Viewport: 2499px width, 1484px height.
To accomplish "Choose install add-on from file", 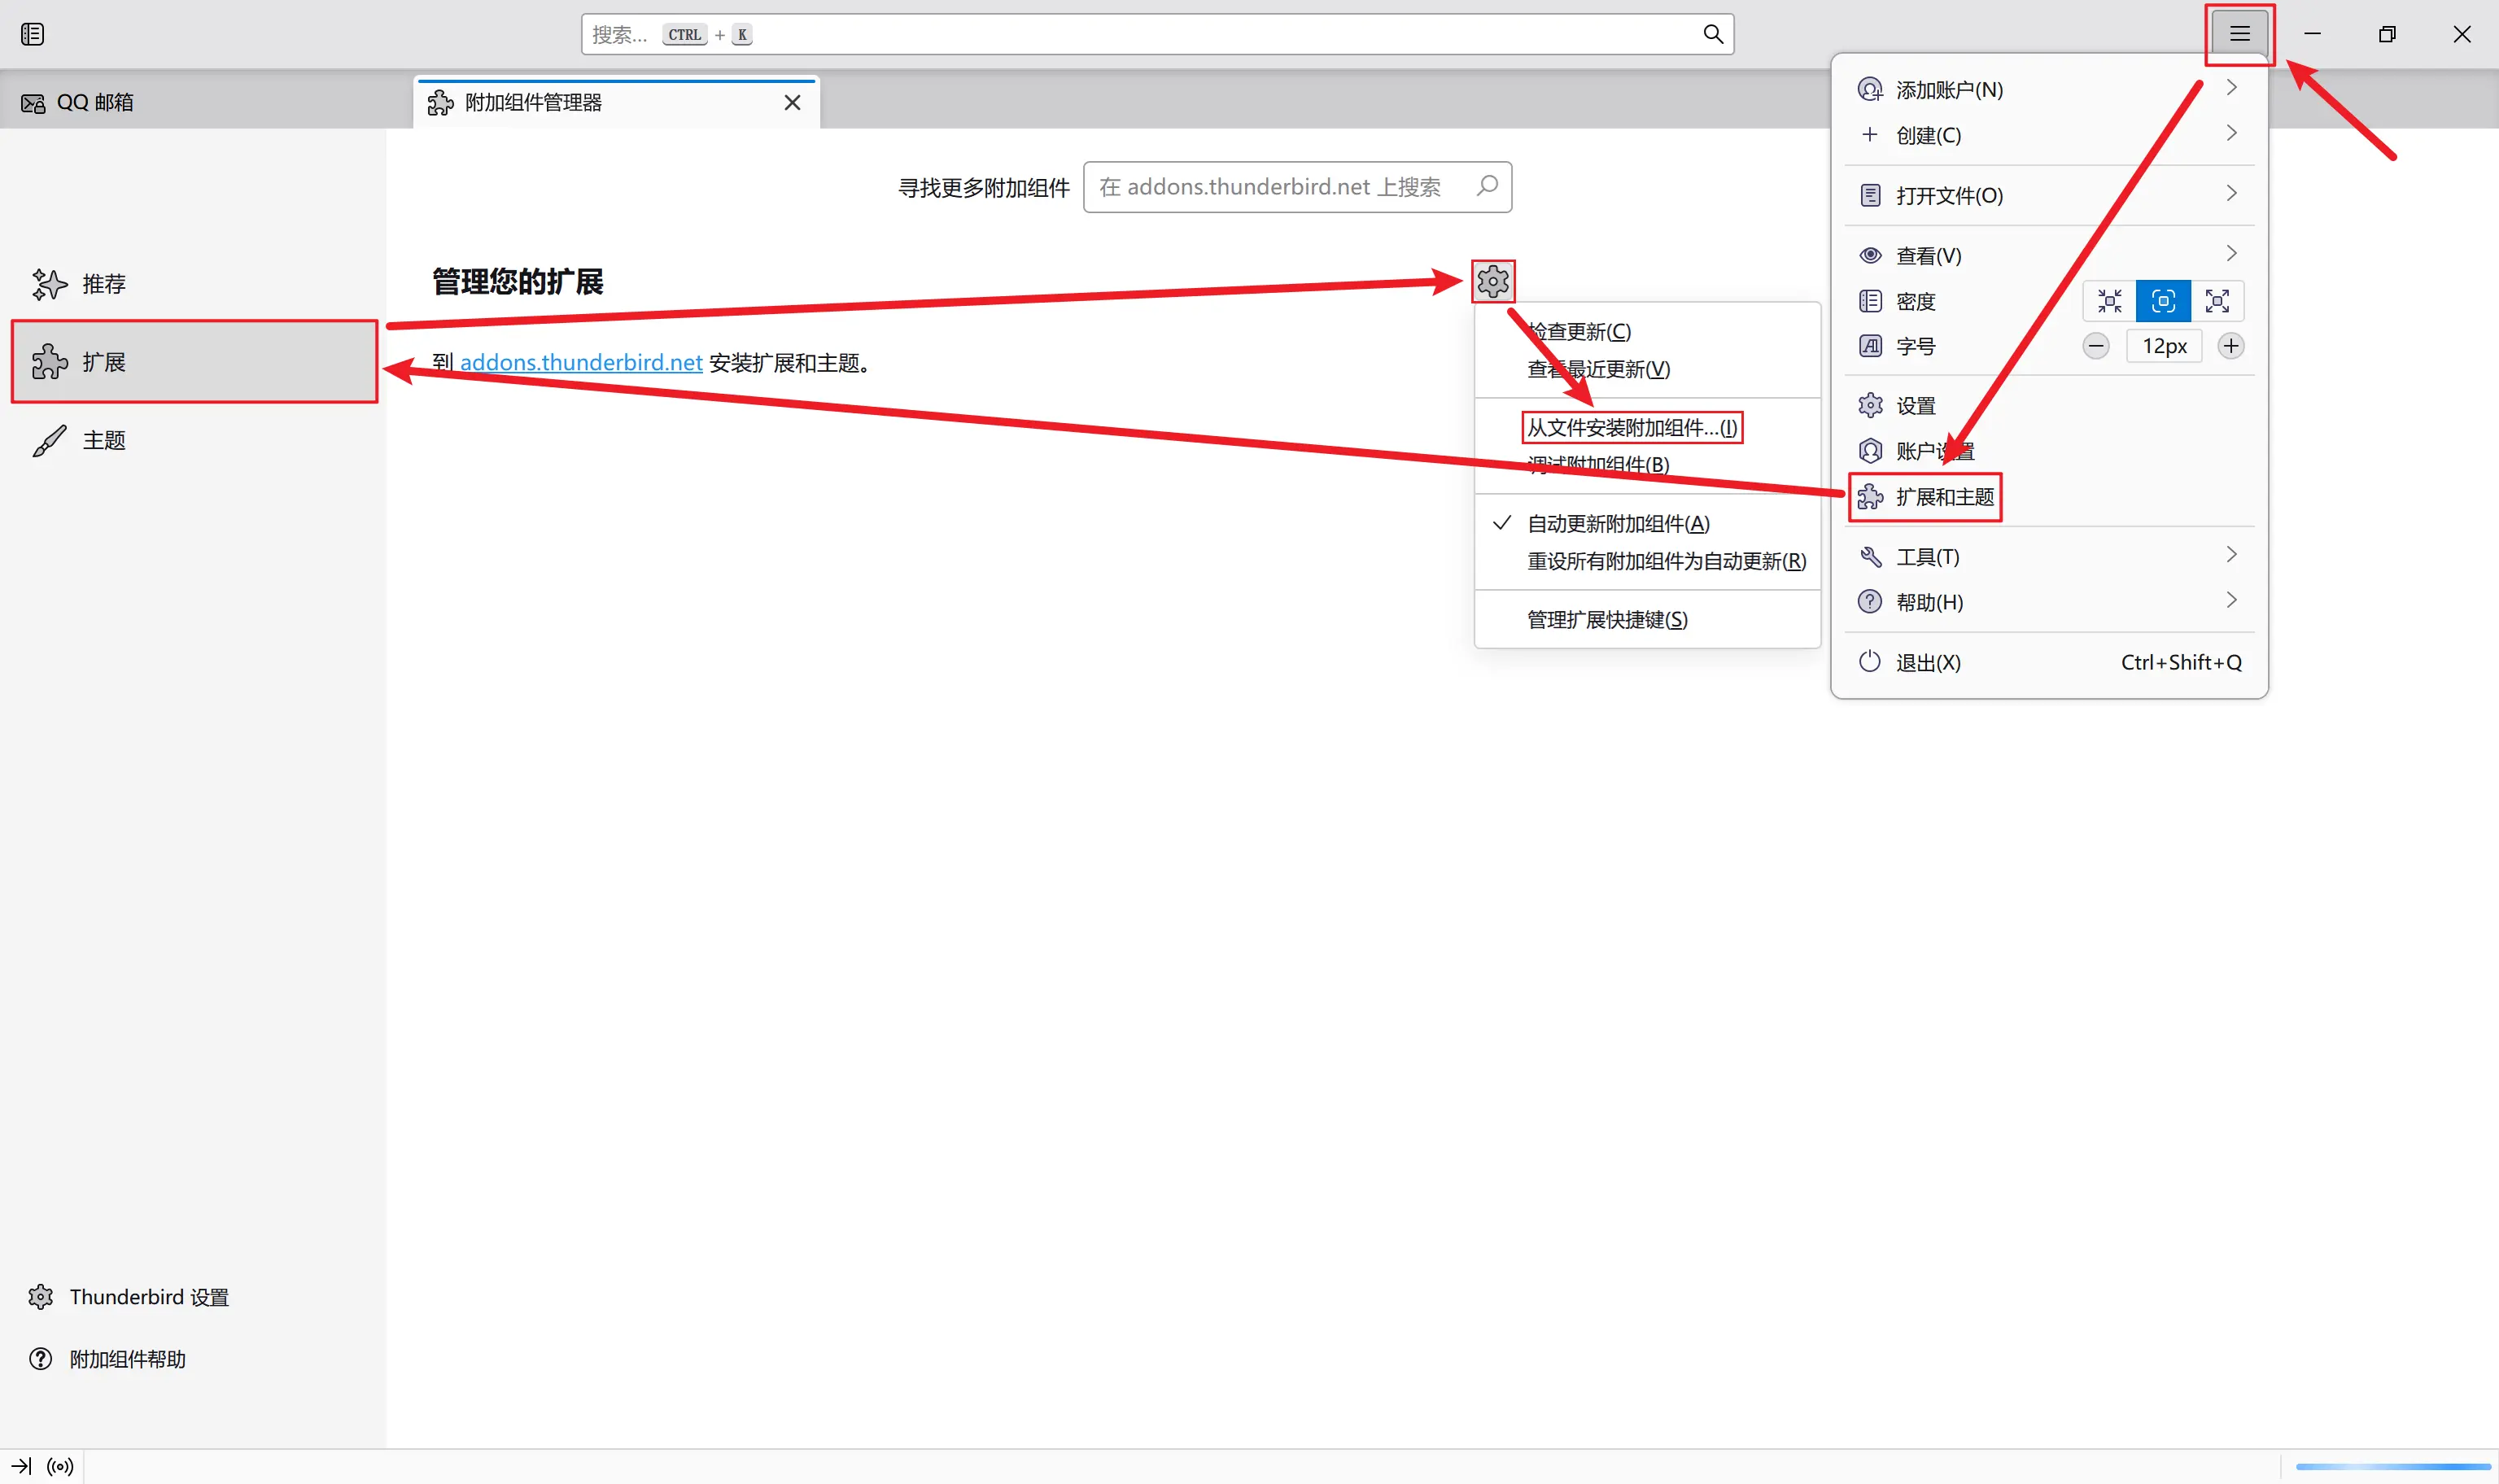I will pos(1631,428).
